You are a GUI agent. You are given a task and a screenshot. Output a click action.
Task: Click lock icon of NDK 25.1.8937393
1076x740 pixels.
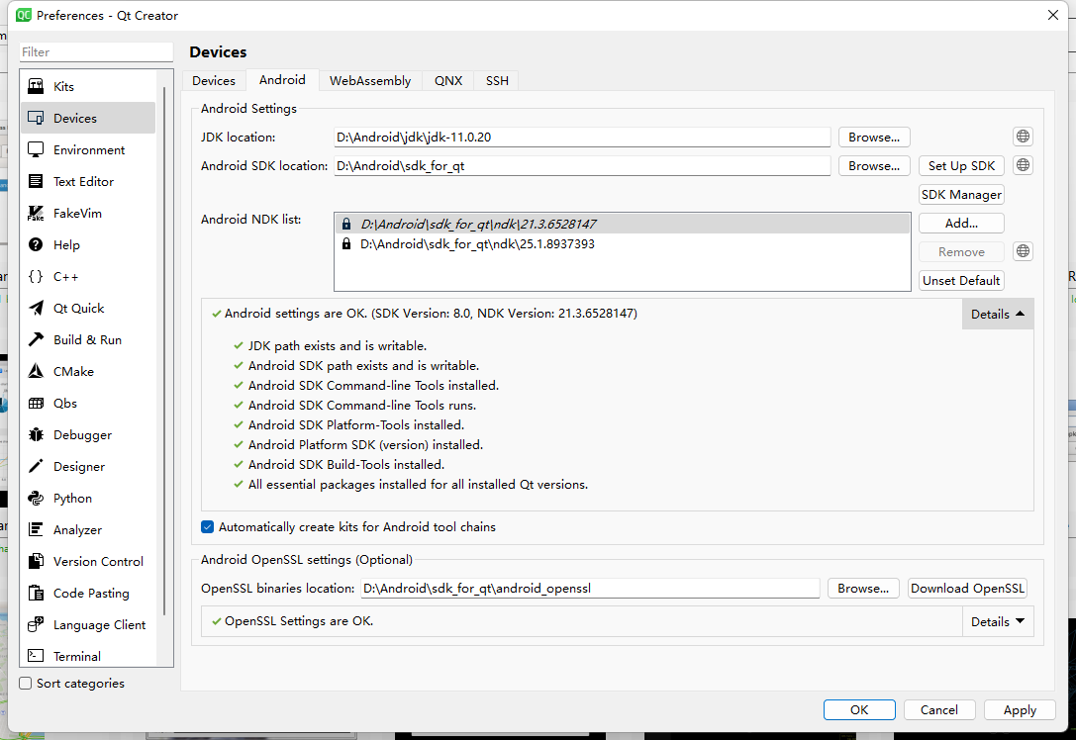[x=346, y=244]
